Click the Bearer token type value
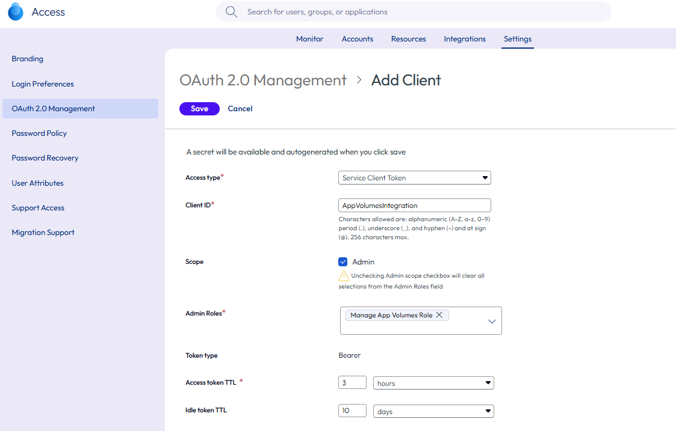This screenshot has height=431, width=676. click(350, 355)
